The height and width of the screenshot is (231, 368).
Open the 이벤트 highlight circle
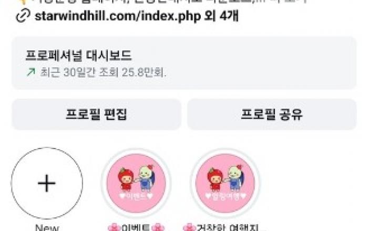[x=136, y=183]
